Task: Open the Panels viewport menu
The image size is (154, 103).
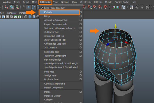Action: pyautogui.click(x=23, y=12)
